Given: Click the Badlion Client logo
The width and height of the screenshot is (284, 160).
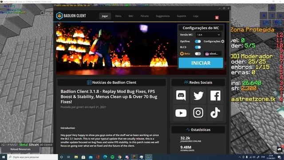Looking at the screenshot, I should pyautogui.click(x=71, y=16).
